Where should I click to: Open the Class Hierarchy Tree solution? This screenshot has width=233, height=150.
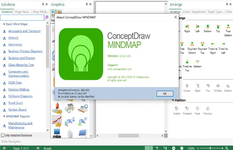[x=21, y=65]
